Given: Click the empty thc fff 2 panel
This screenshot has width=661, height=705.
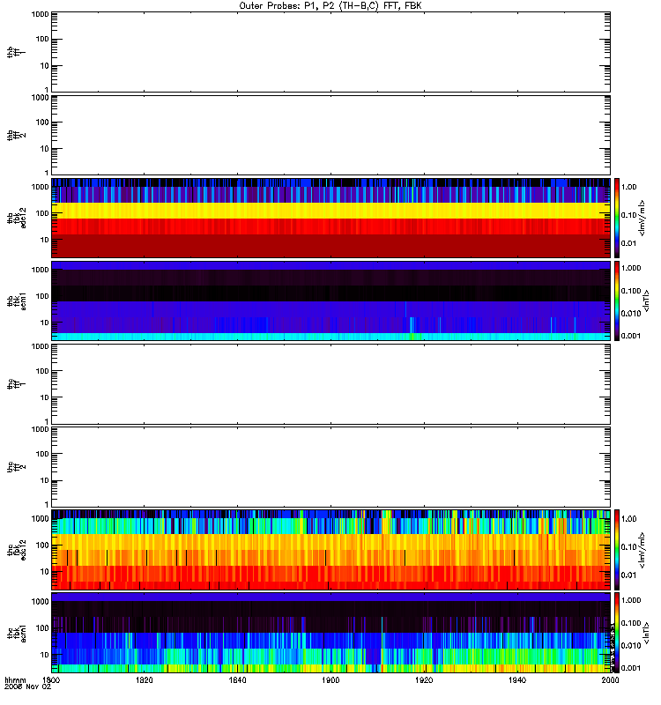Looking at the screenshot, I should point(330,467).
